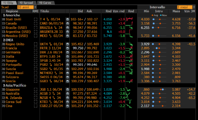The width and height of the screenshot is (198, 120).
Task: Open chart icon for FRTR 3 11/34
Action: (68, 48)
